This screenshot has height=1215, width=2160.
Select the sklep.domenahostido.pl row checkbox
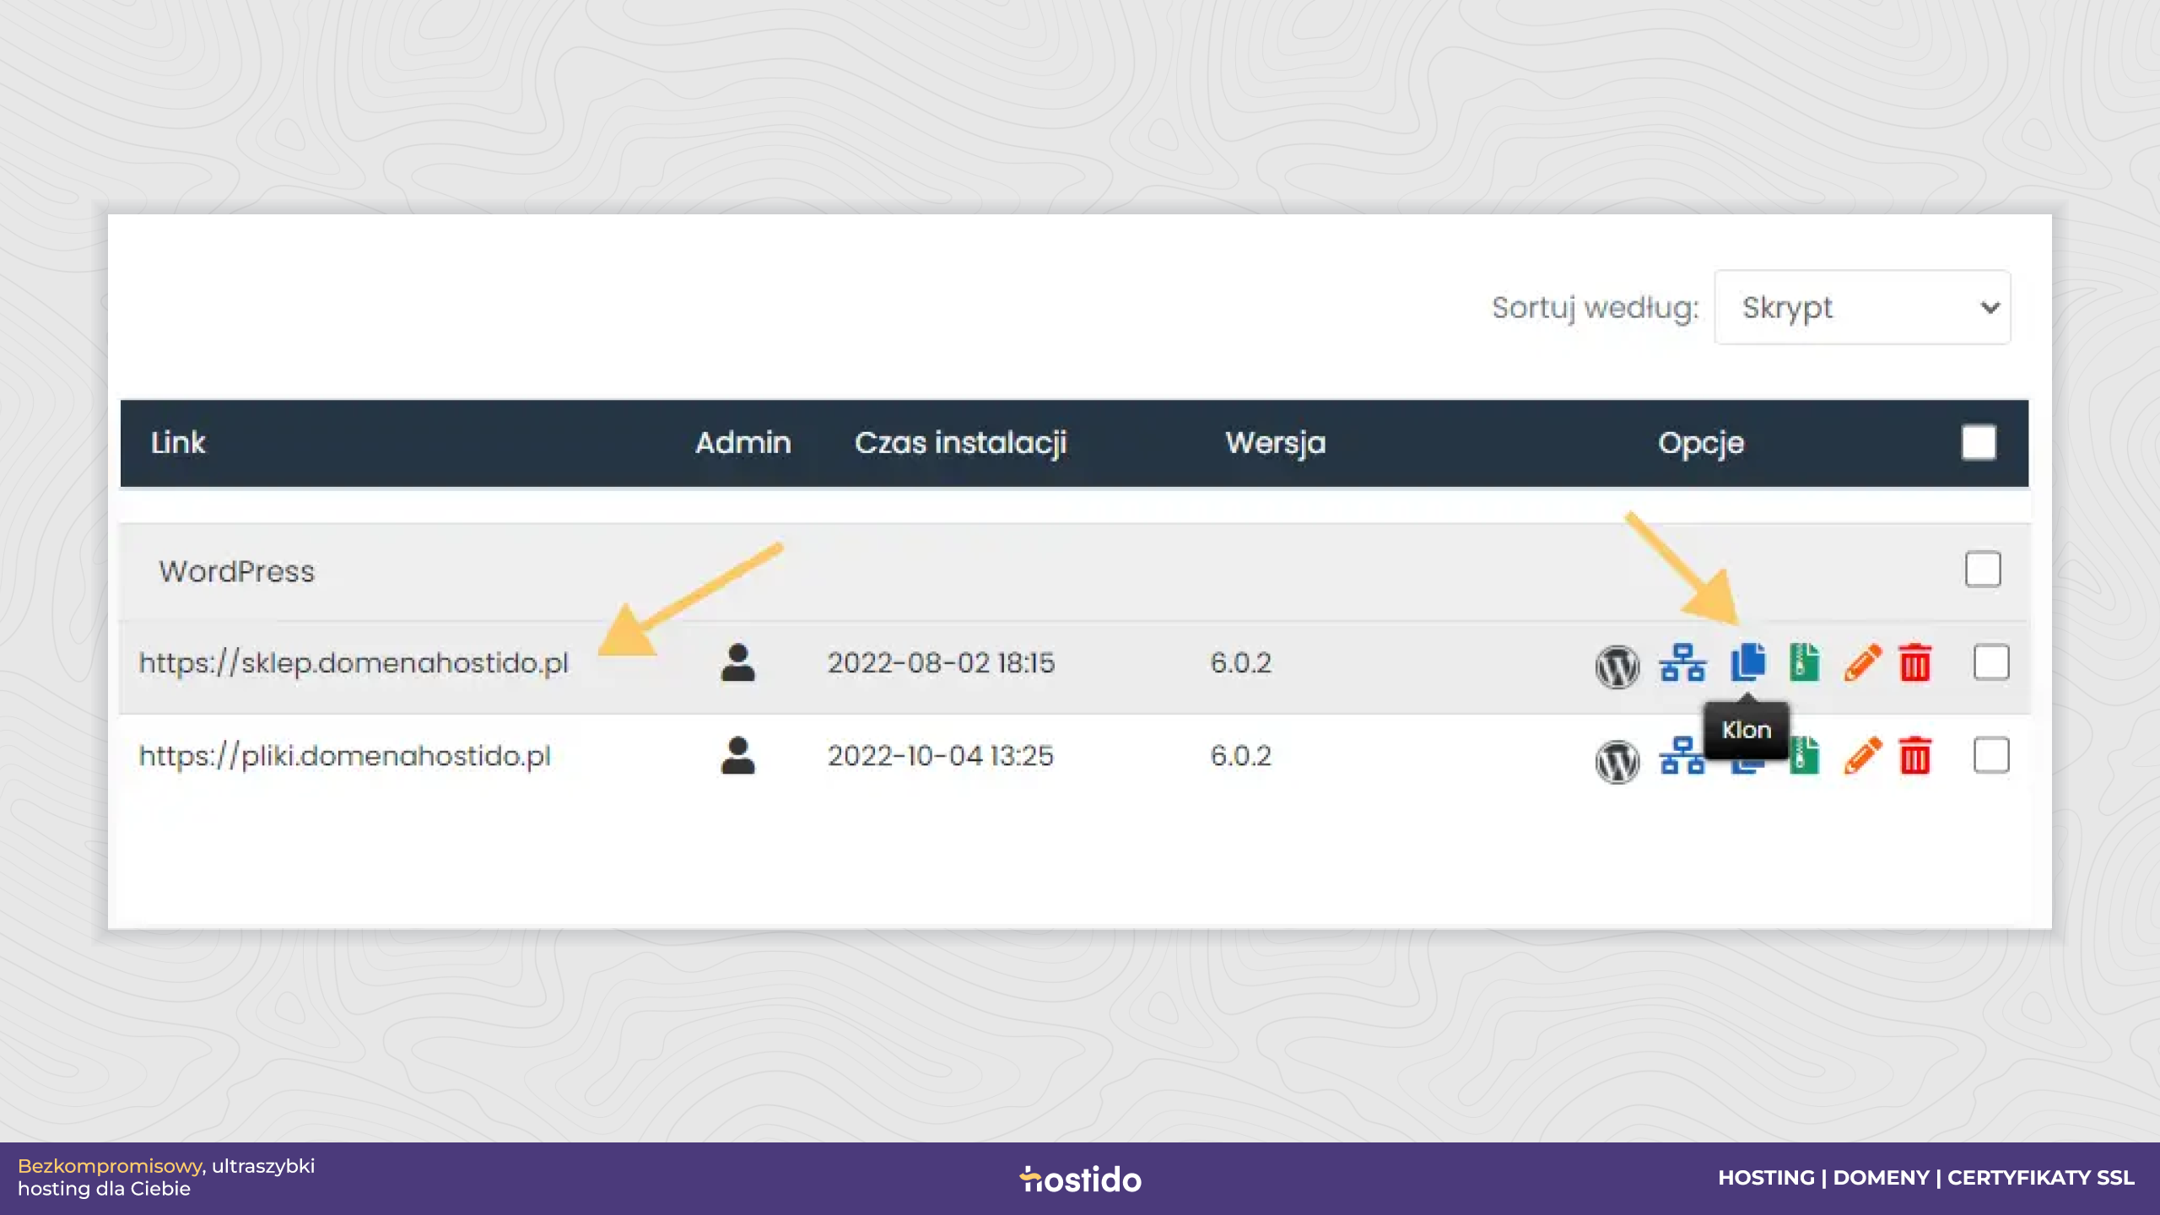[x=1991, y=662]
